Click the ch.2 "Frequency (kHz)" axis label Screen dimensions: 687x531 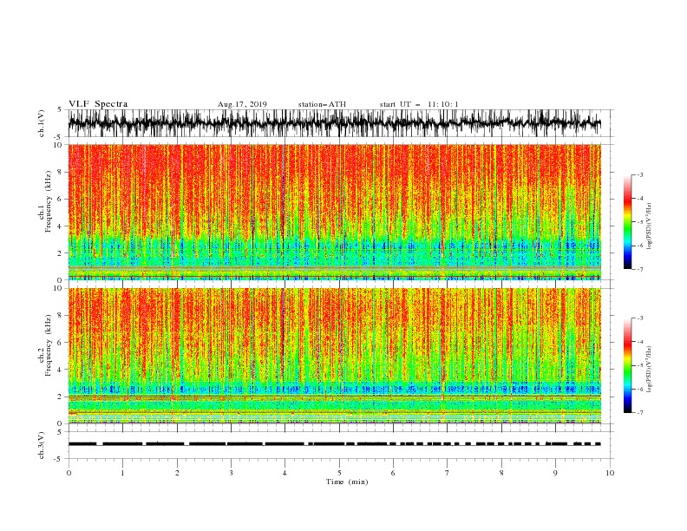(48, 344)
